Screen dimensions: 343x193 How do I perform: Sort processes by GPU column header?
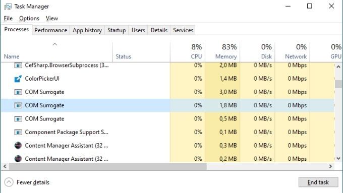pos(326,51)
